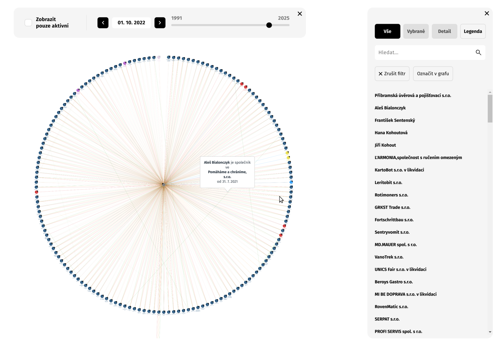Click the next date arrow button

point(160,23)
